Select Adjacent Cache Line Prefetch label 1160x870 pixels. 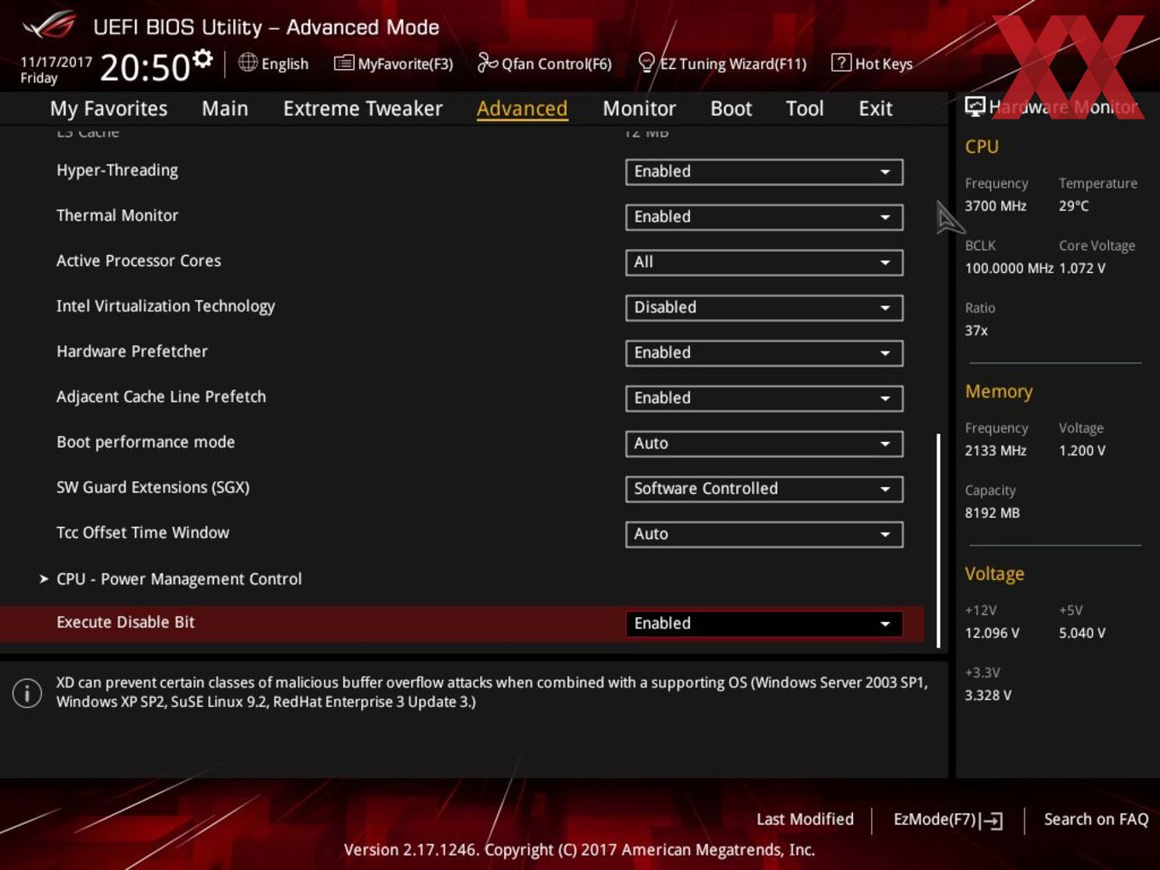pos(161,397)
